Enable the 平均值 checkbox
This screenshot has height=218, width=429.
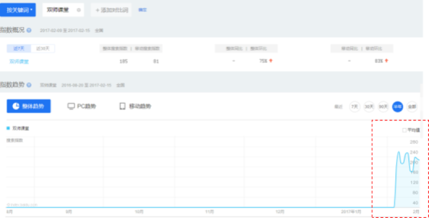404,130
